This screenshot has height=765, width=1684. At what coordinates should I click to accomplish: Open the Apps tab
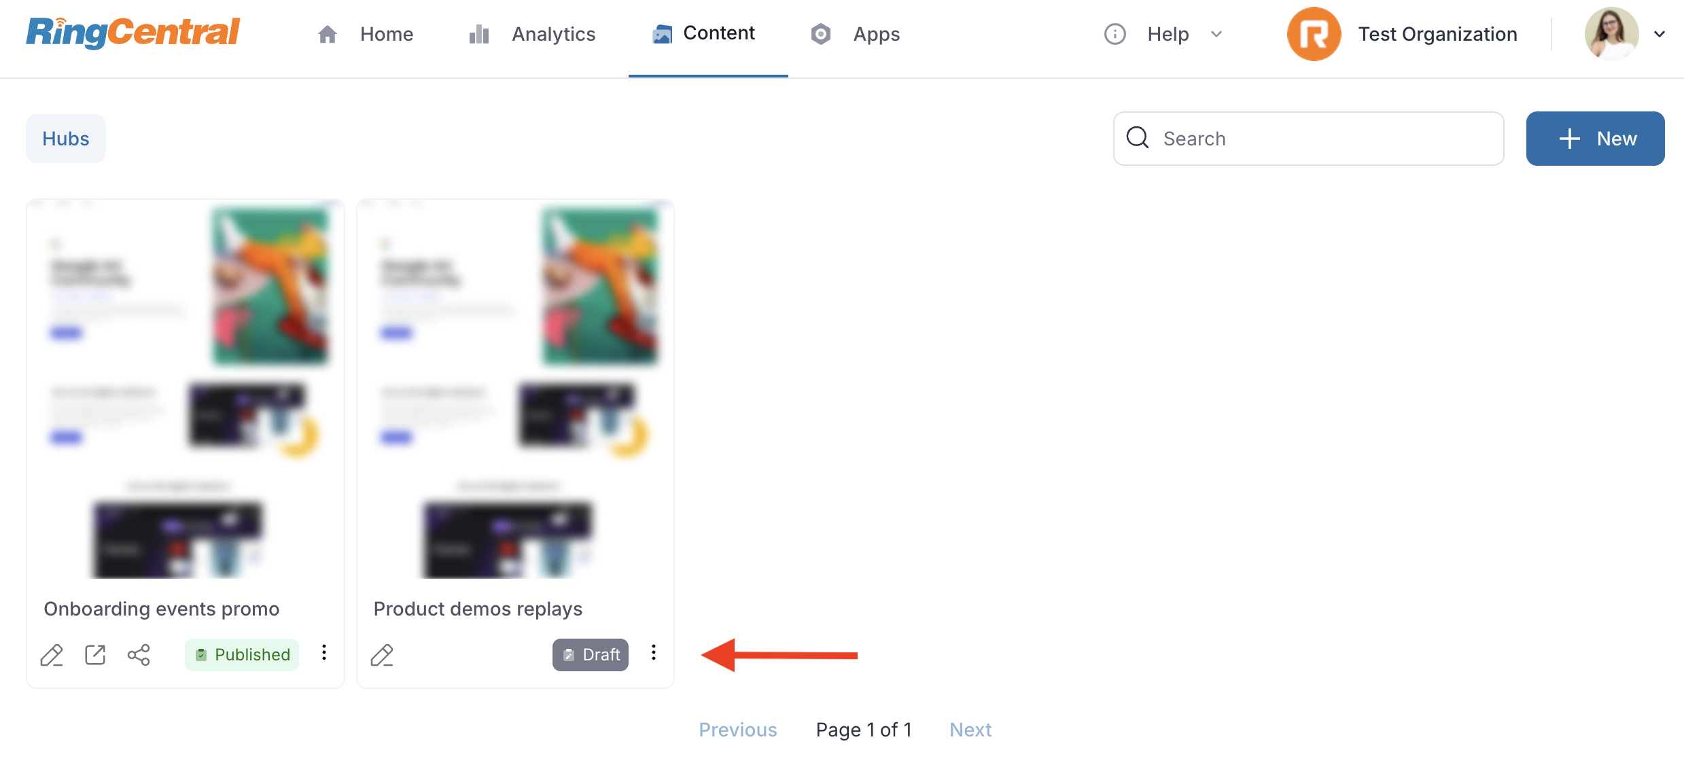coord(855,34)
